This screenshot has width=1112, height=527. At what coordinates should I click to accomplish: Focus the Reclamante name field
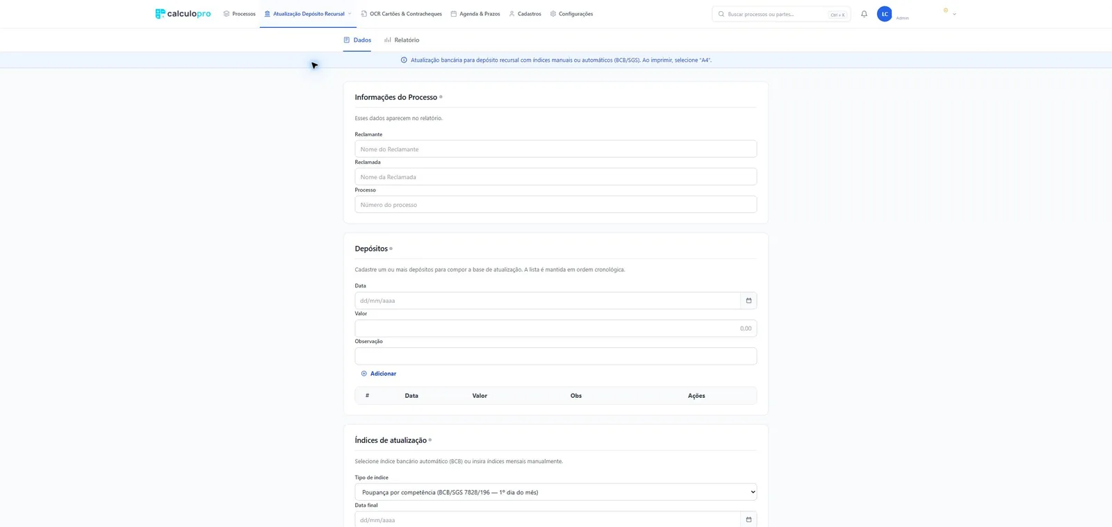coord(555,149)
